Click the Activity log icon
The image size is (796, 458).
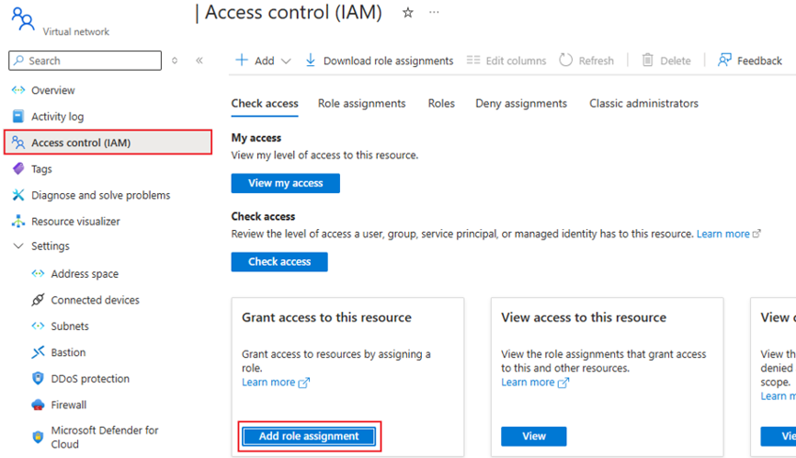coord(18,116)
